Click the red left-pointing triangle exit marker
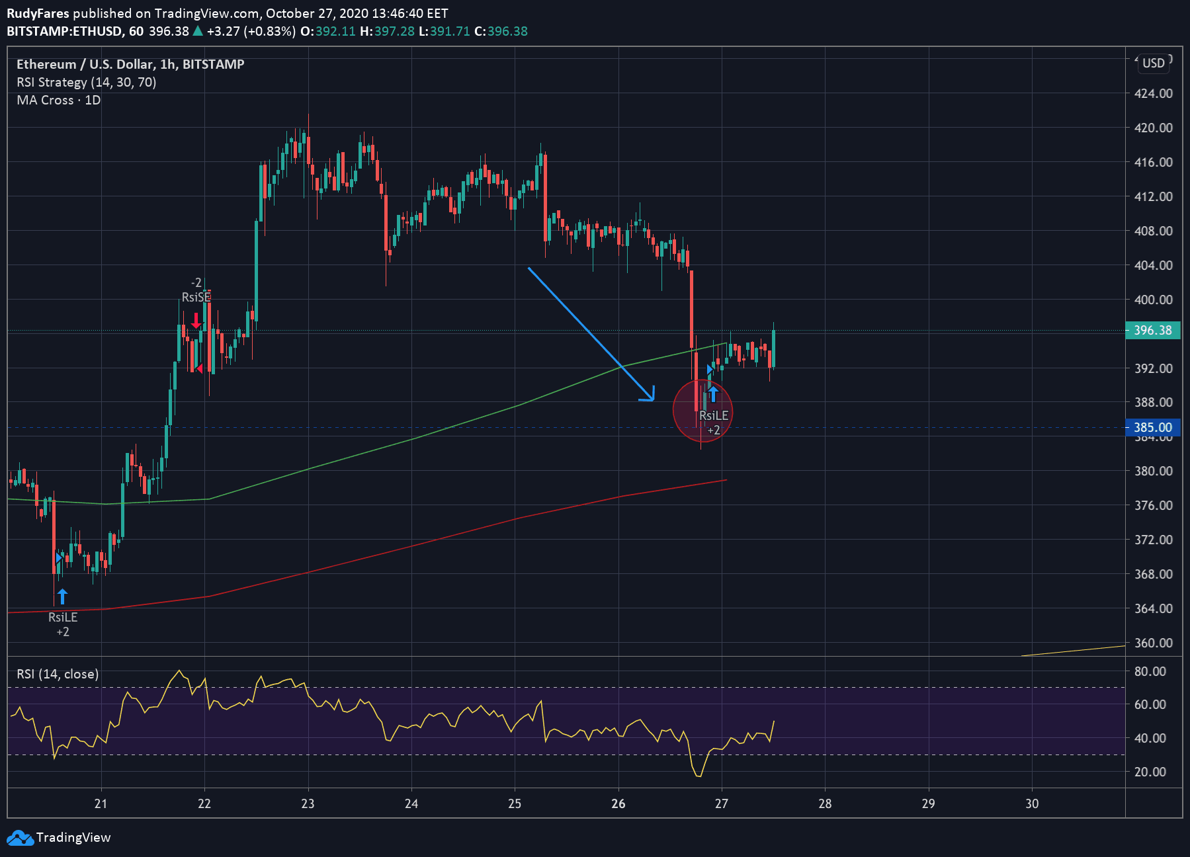 [x=199, y=368]
